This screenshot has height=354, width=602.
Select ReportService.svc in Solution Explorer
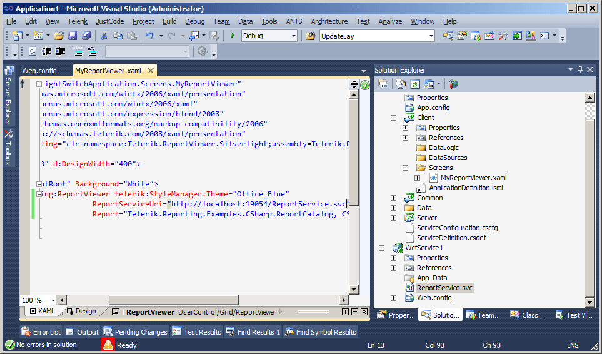click(x=444, y=288)
